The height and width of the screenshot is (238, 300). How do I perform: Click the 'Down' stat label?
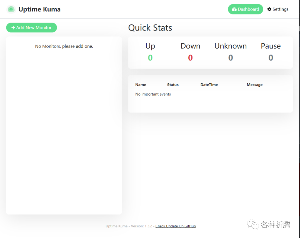click(190, 46)
